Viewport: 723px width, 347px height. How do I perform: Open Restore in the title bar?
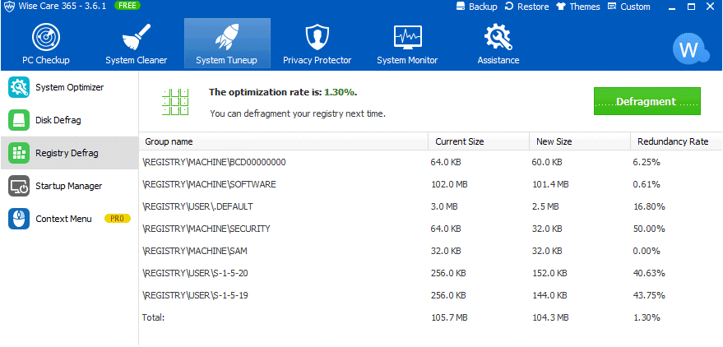pos(527,7)
